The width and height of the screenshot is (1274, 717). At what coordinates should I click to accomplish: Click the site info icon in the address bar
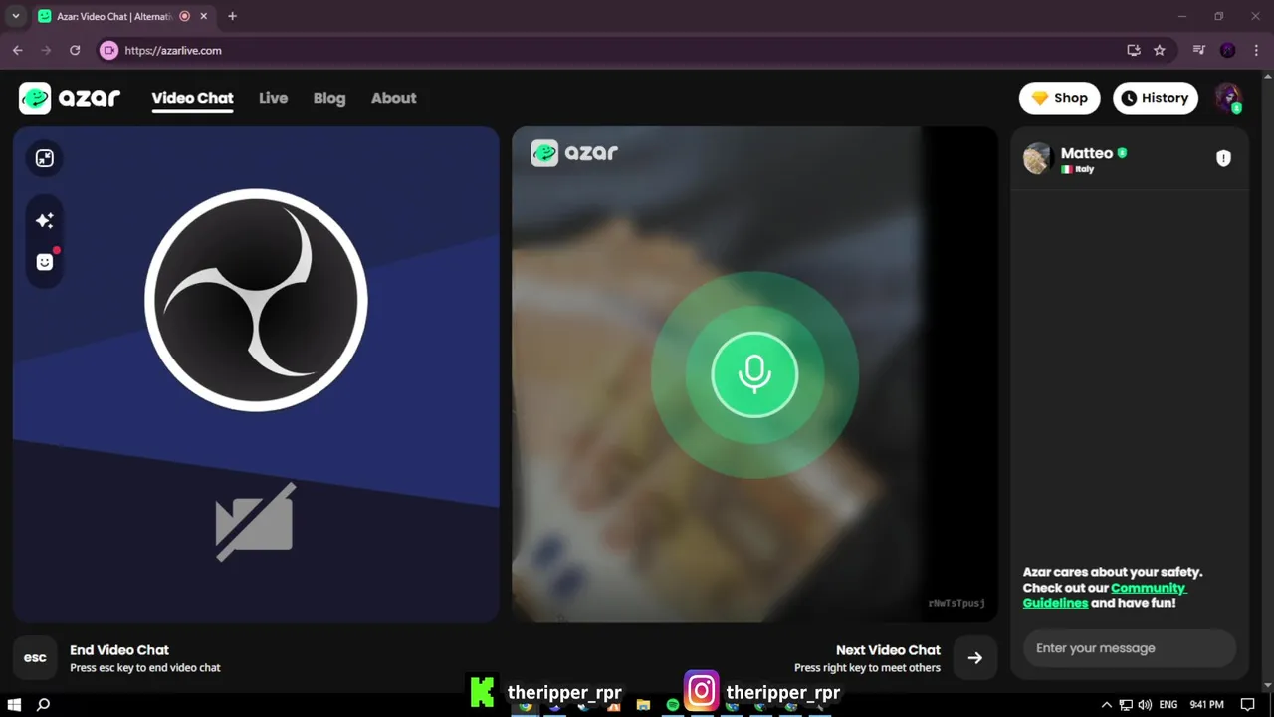tap(108, 50)
